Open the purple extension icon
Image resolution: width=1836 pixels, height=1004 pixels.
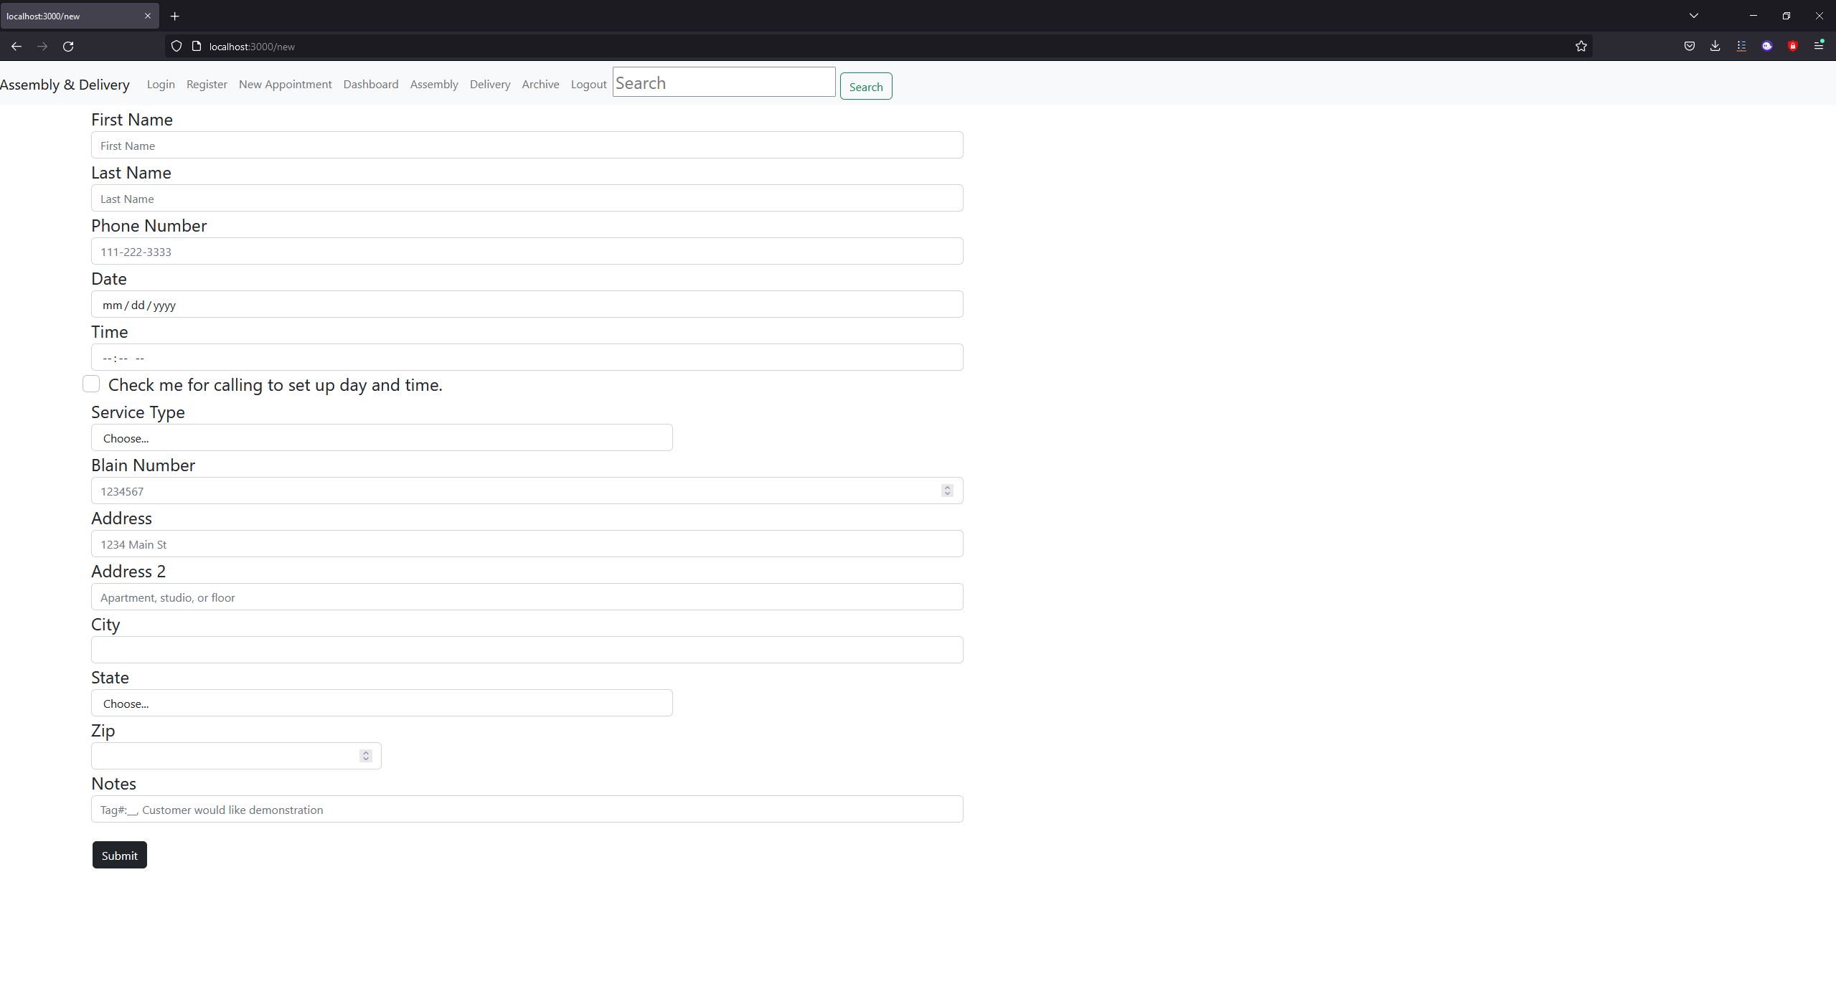tap(1767, 46)
